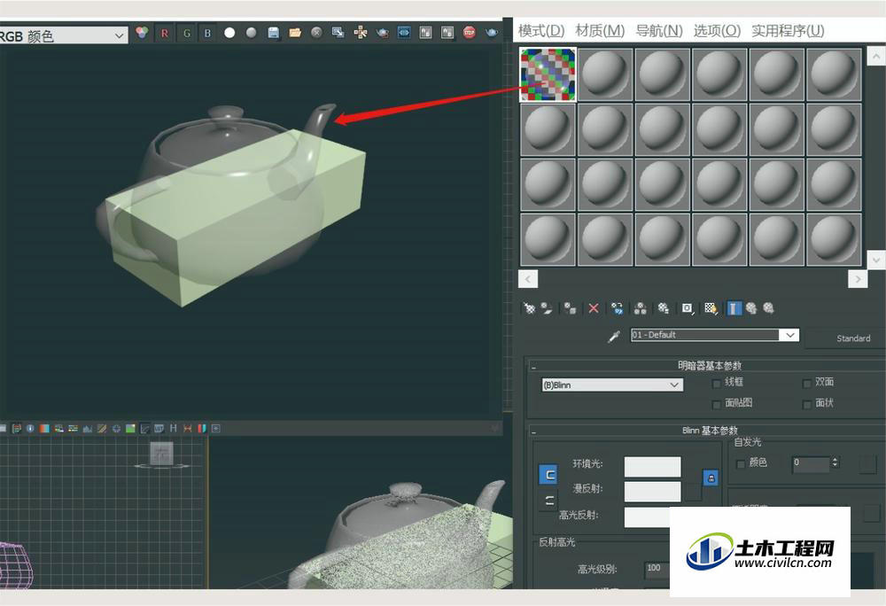The image size is (886, 606).
Task: Open the 材质(M) menu
Action: pyautogui.click(x=600, y=30)
